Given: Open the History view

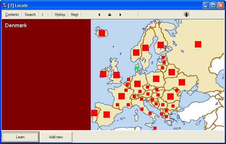Looking at the screenshot, I should [60, 15].
